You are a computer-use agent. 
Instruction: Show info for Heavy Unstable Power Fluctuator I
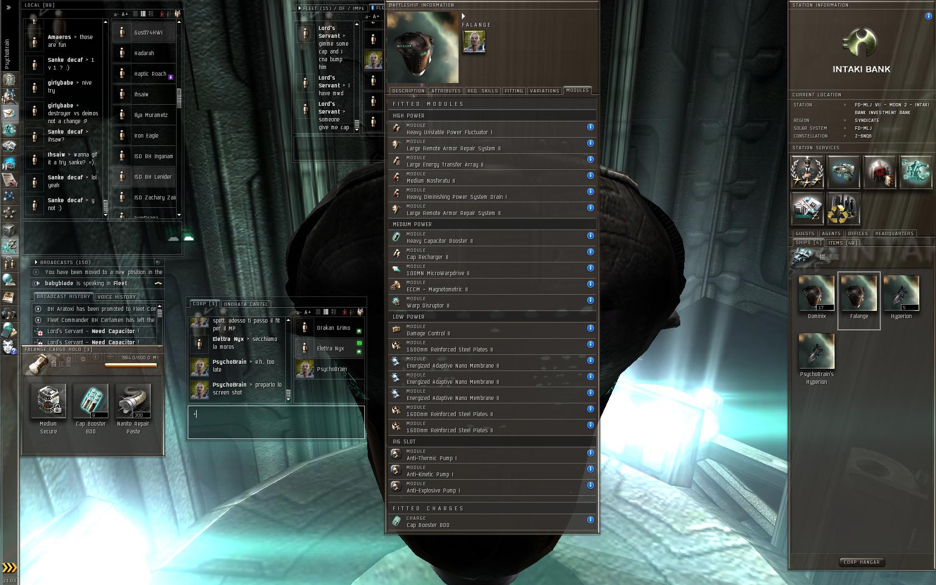pyautogui.click(x=591, y=127)
